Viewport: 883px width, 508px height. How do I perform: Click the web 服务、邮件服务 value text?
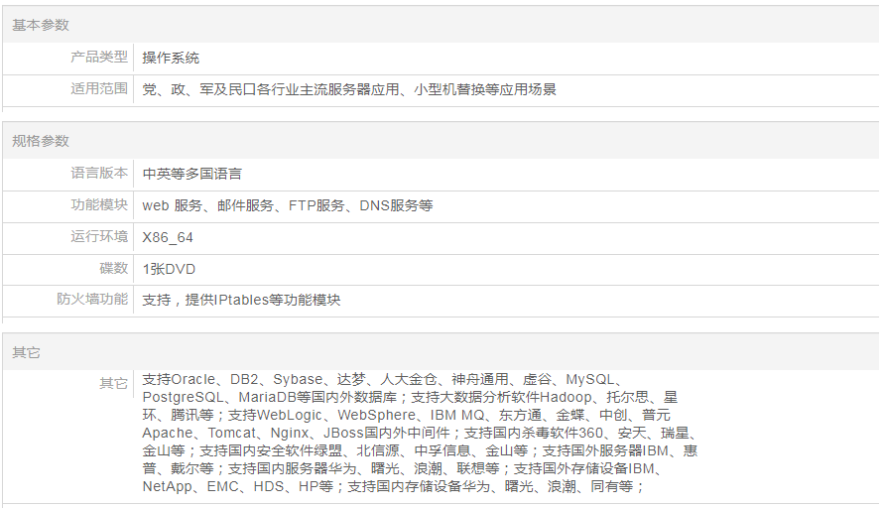288,205
